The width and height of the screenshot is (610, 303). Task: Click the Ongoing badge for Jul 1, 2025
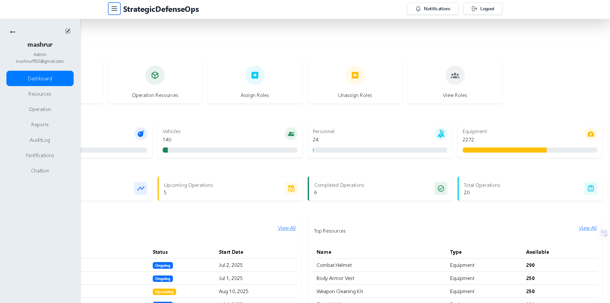click(x=163, y=279)
